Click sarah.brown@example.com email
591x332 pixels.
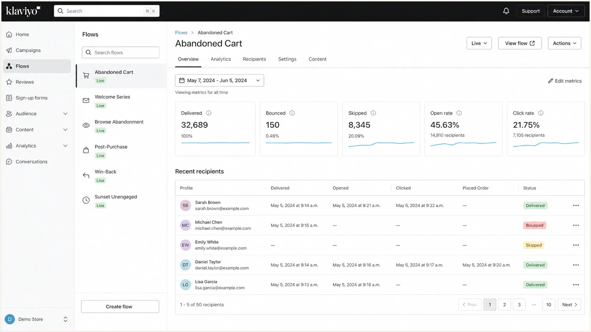pos(222,209)
